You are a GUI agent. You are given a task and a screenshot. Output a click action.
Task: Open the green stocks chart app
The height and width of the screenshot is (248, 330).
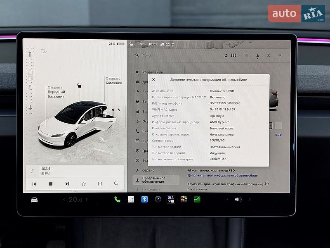click(197, 199)
